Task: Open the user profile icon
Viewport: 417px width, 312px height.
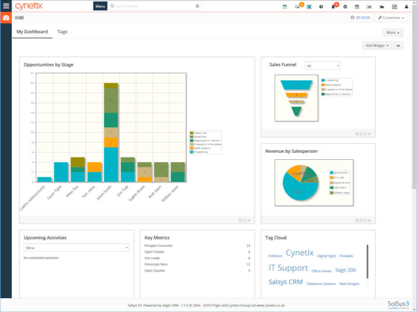Action: [x=406, y=6]
